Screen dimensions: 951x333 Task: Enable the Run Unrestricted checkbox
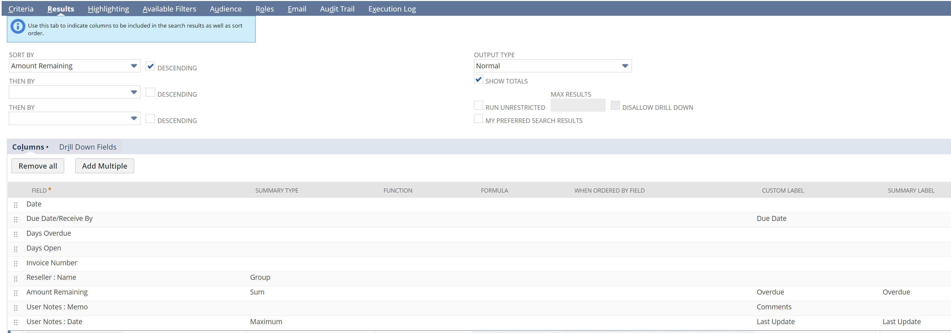(x=478, y=106)
